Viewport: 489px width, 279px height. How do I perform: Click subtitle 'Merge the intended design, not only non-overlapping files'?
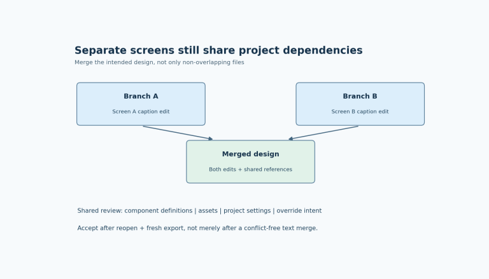click(159, 62)
